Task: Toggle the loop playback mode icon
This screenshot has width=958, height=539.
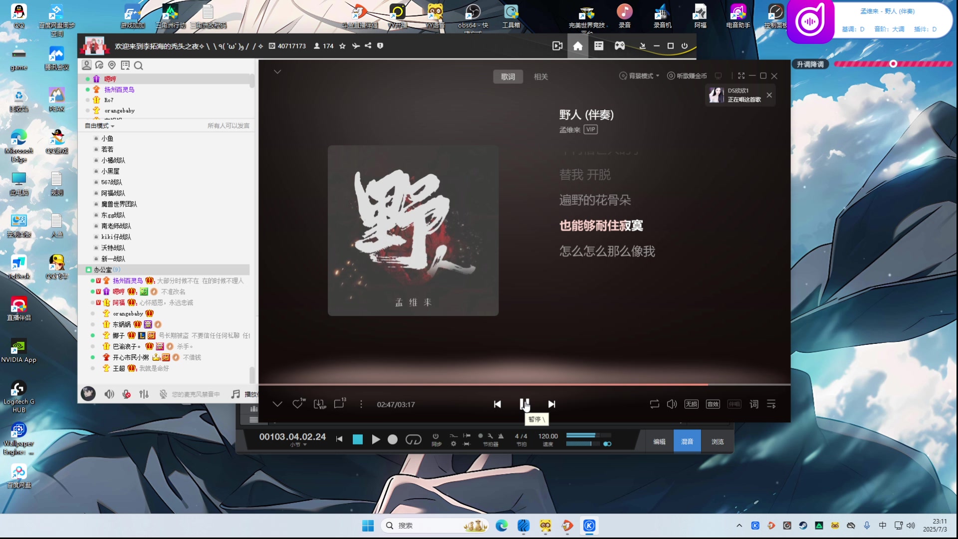Action: pos(655,404)
